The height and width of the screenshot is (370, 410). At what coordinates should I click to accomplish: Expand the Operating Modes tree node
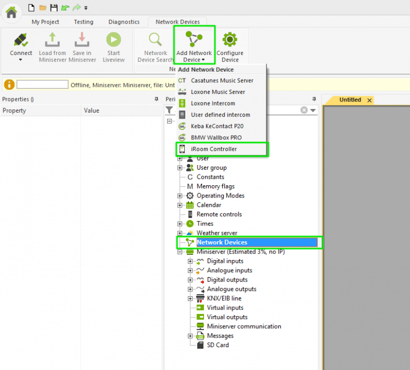180,196
